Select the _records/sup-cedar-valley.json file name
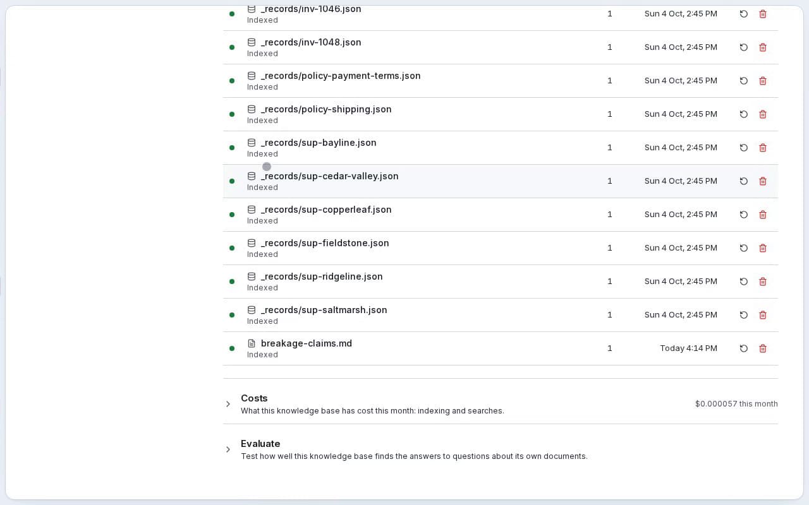 click(x=330, y=176)
